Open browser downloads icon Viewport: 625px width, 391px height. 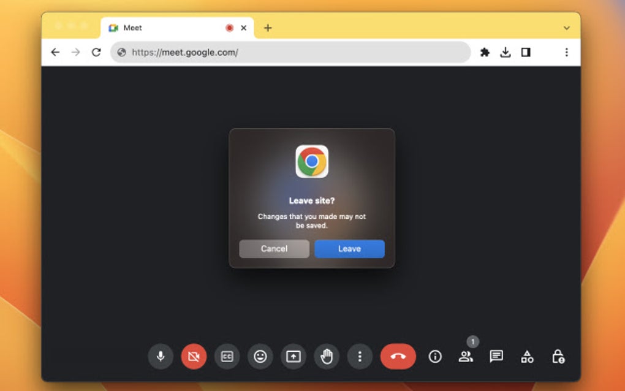pyautogui.click(x=506, y=52)
